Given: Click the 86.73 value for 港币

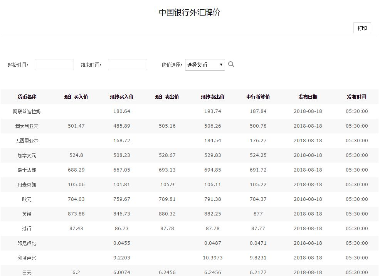Looking at the screenshot, I should pos(122,228).
